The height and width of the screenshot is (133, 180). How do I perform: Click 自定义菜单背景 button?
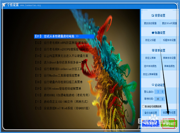pyautogui.click(x=150, y=74)
